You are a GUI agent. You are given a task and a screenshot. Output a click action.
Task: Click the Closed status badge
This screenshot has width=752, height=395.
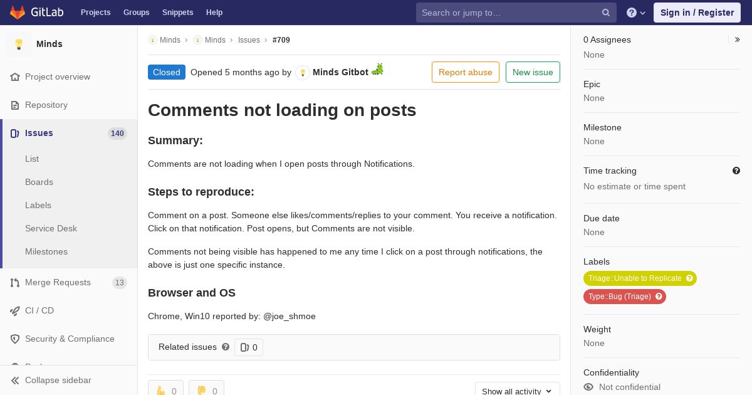(x=167, y=72)
